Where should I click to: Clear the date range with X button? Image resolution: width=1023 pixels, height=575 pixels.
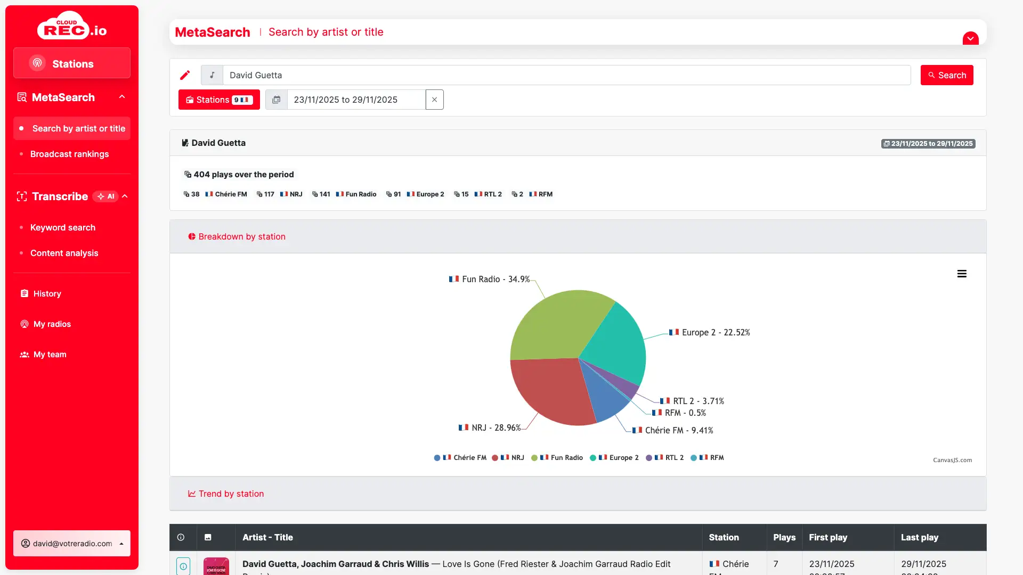(x=434, y=100)
